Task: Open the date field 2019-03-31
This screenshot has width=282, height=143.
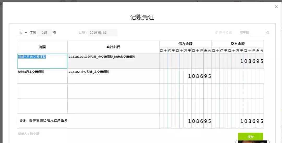Action: 103,32
